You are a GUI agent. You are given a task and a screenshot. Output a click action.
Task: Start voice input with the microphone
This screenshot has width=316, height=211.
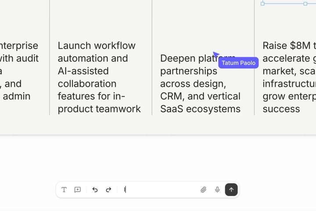[217, 190]
